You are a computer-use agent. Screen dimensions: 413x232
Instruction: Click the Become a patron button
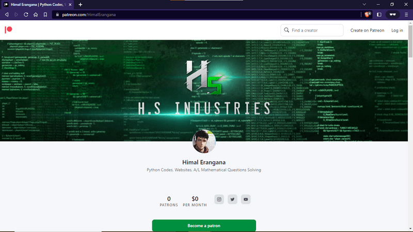[204, 225]
